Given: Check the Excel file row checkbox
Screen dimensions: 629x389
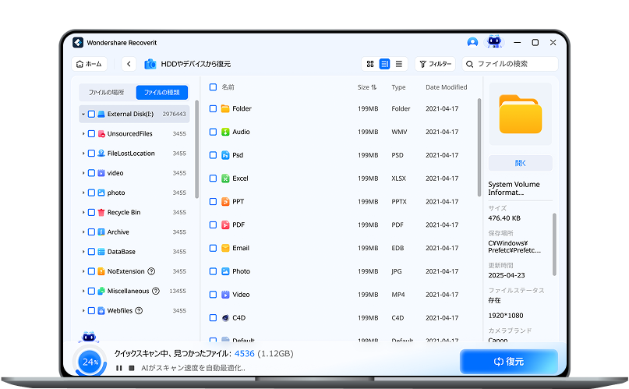Looking at the screenshot, I should tap(214, 179).
